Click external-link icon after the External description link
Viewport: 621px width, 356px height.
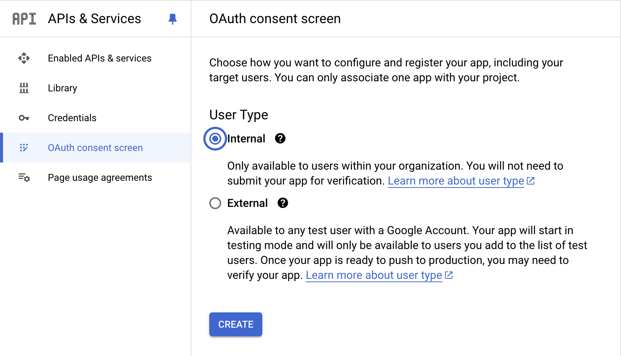(x=449, y=275)
